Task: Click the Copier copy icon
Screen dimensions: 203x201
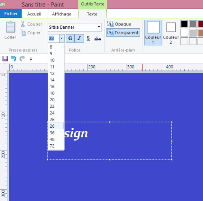Action: click(x=23, y=32)
